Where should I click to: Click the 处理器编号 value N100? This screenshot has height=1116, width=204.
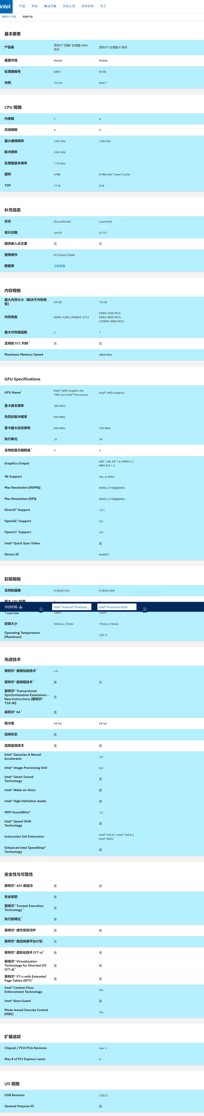(x=103, y=72)
